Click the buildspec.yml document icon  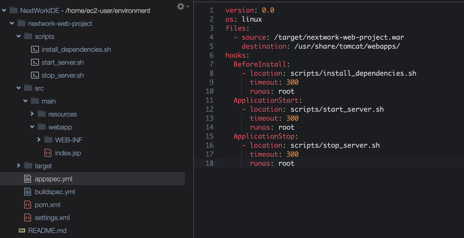28,192
